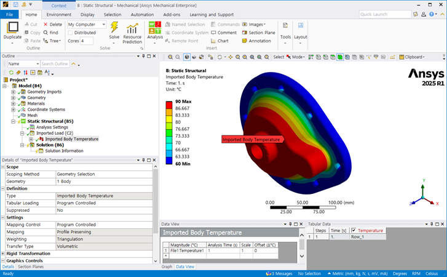Expand the Geometry Imports node

point(13,92)
